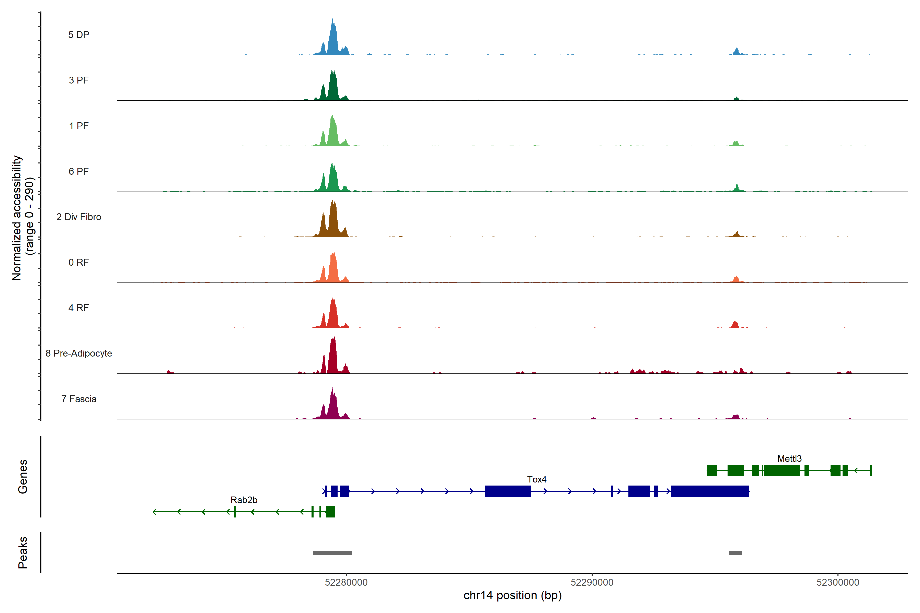Click the 8 Pre-Adipocyte track label
This screenshot has width=920, height=613.
[x=79, y=353]
